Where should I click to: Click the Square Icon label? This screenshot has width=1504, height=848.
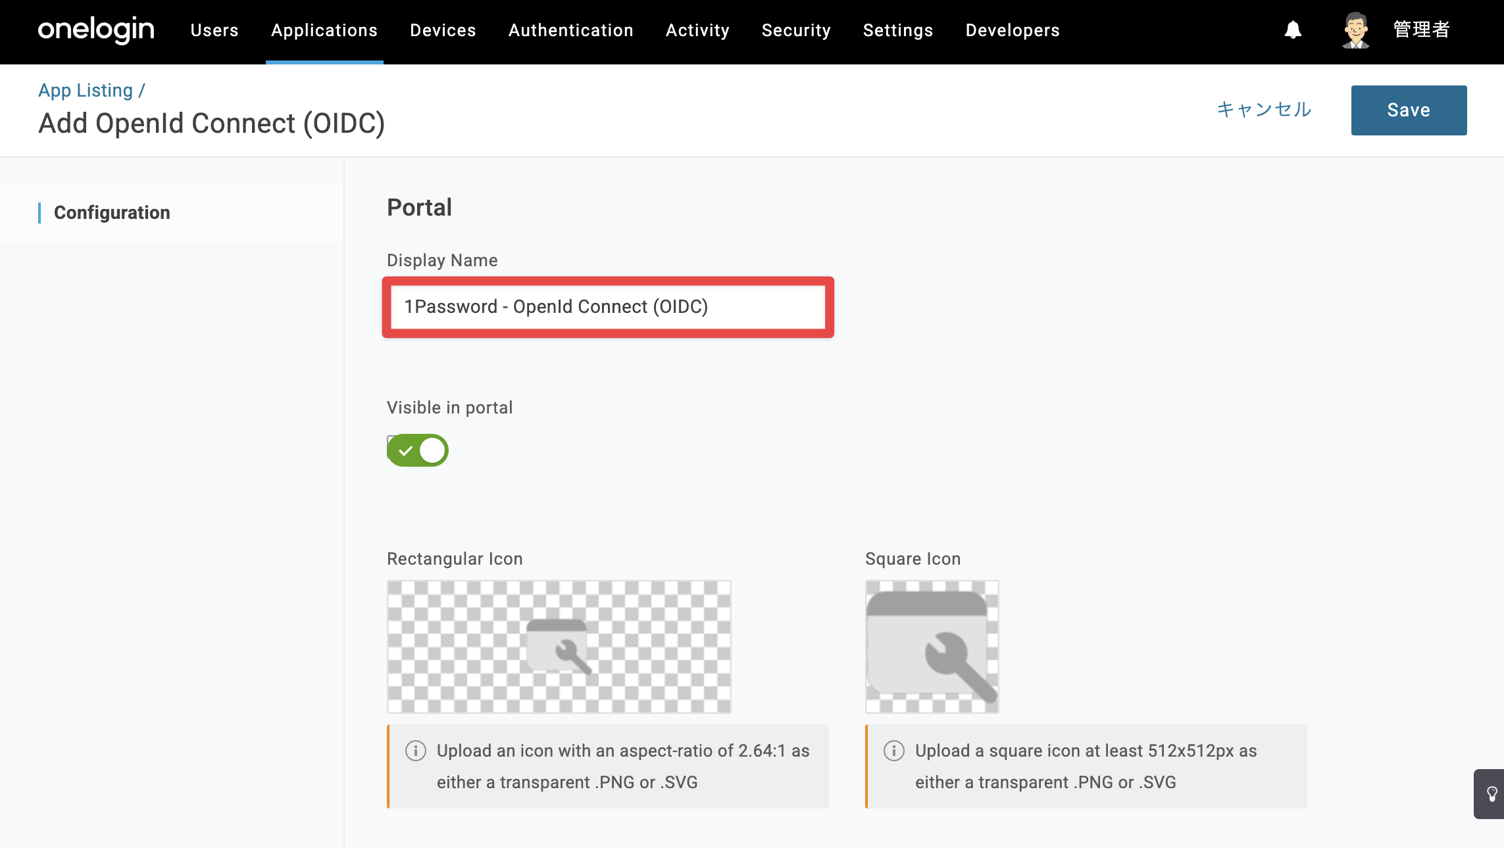913,559
